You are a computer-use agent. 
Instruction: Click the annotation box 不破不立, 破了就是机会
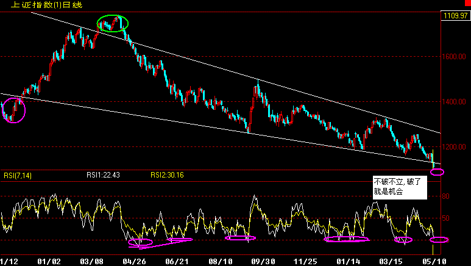(400, 187)
